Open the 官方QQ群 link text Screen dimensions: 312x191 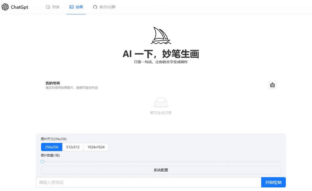click(107, 7)
